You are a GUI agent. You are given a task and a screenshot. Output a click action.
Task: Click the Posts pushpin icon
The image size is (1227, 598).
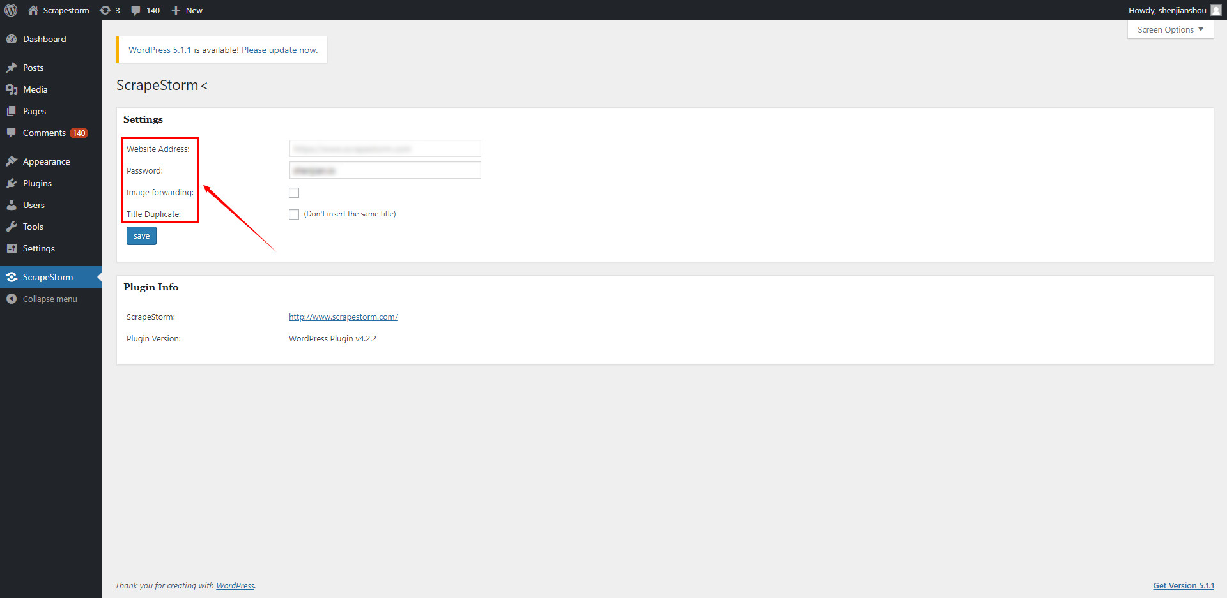tap(12, 68)
